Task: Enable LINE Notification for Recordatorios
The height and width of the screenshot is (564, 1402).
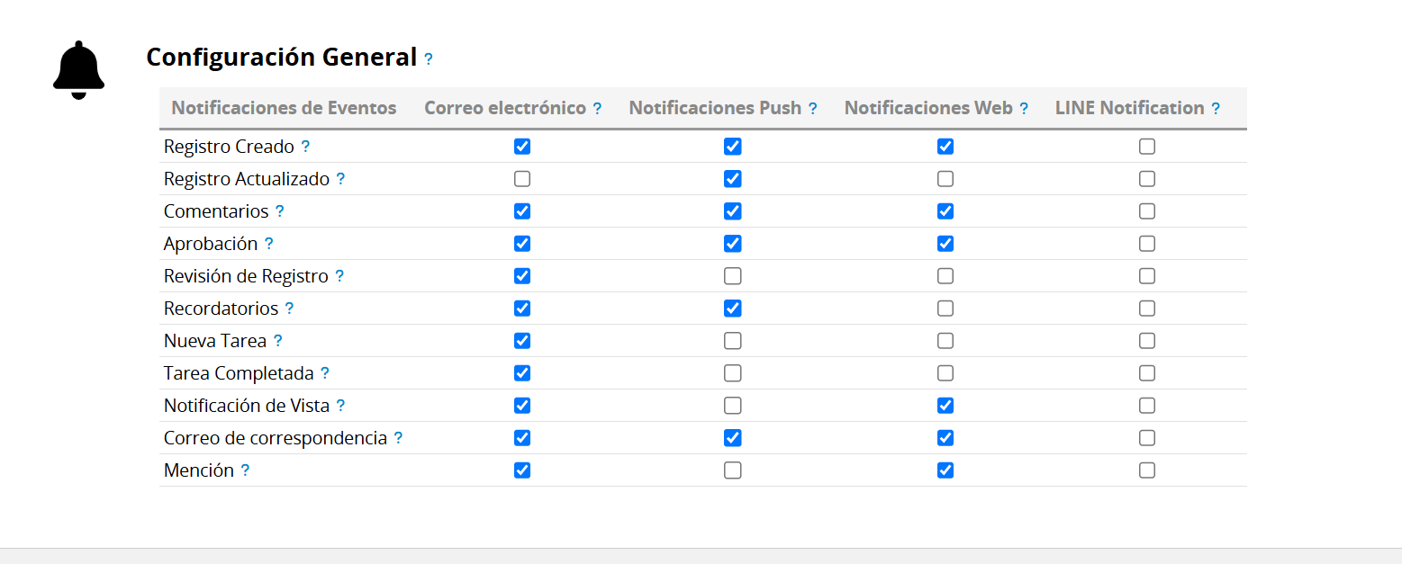Action: [1147, 309]
